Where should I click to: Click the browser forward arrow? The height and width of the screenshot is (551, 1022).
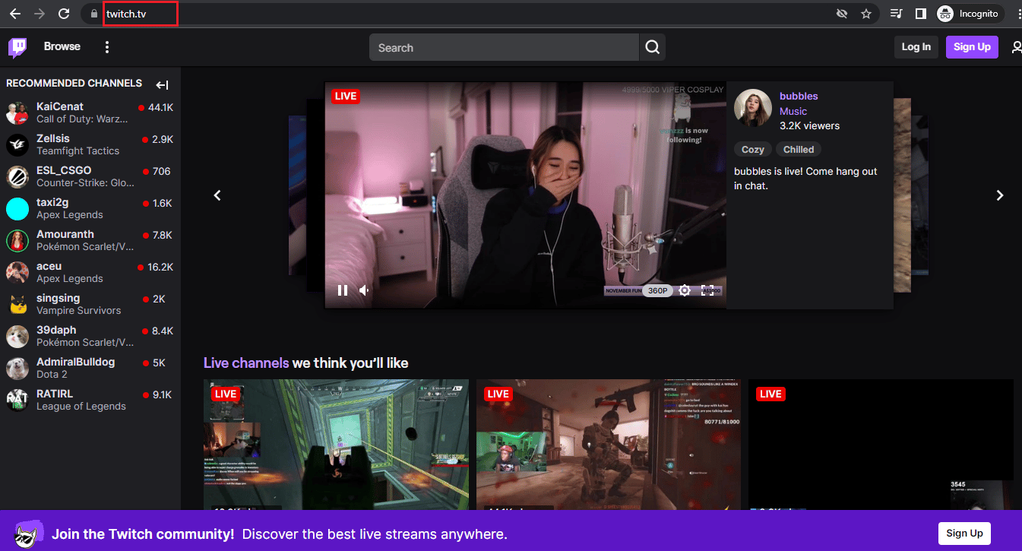tap(40, 14)
